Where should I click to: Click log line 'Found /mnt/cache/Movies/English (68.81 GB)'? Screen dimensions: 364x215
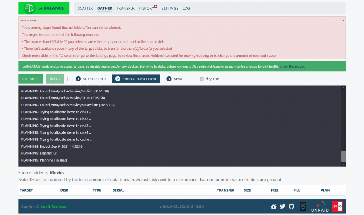pyautogui.click(x=65, y=91)
